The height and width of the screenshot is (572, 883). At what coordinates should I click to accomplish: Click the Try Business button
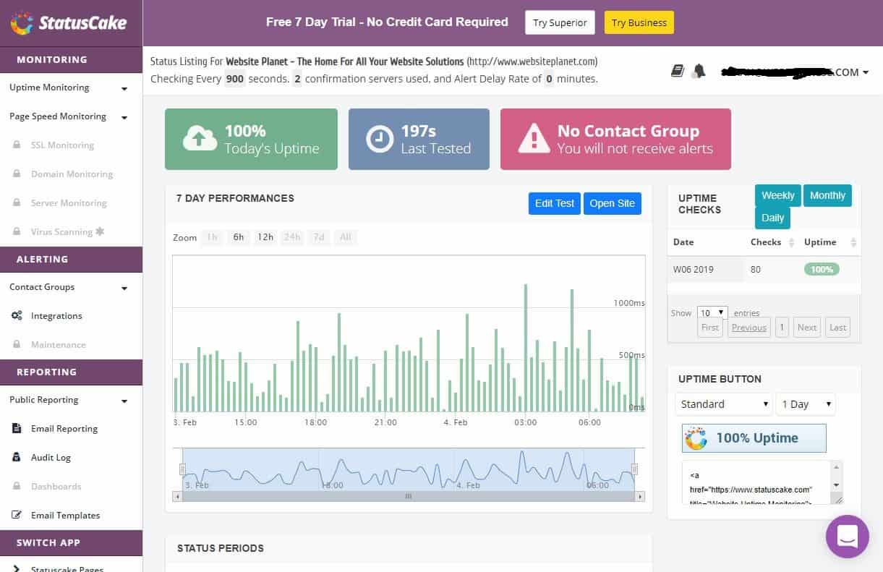pyautogui.click(x=639, y=22)
